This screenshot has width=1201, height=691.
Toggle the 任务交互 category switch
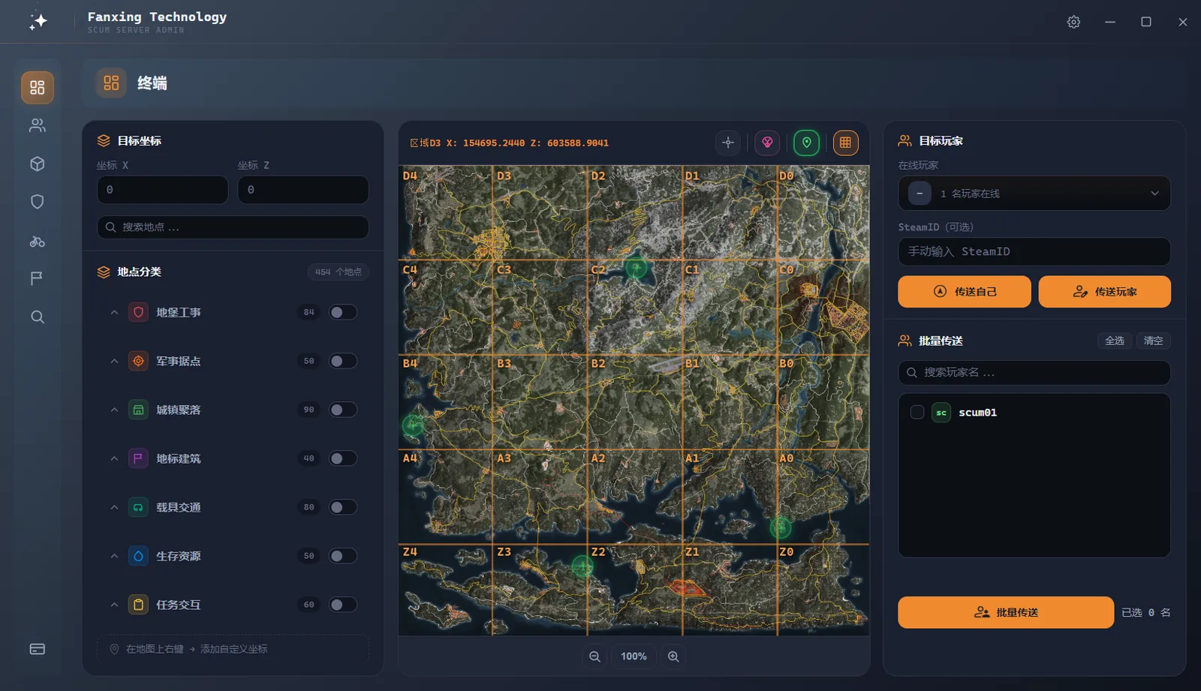pos(342,605)
